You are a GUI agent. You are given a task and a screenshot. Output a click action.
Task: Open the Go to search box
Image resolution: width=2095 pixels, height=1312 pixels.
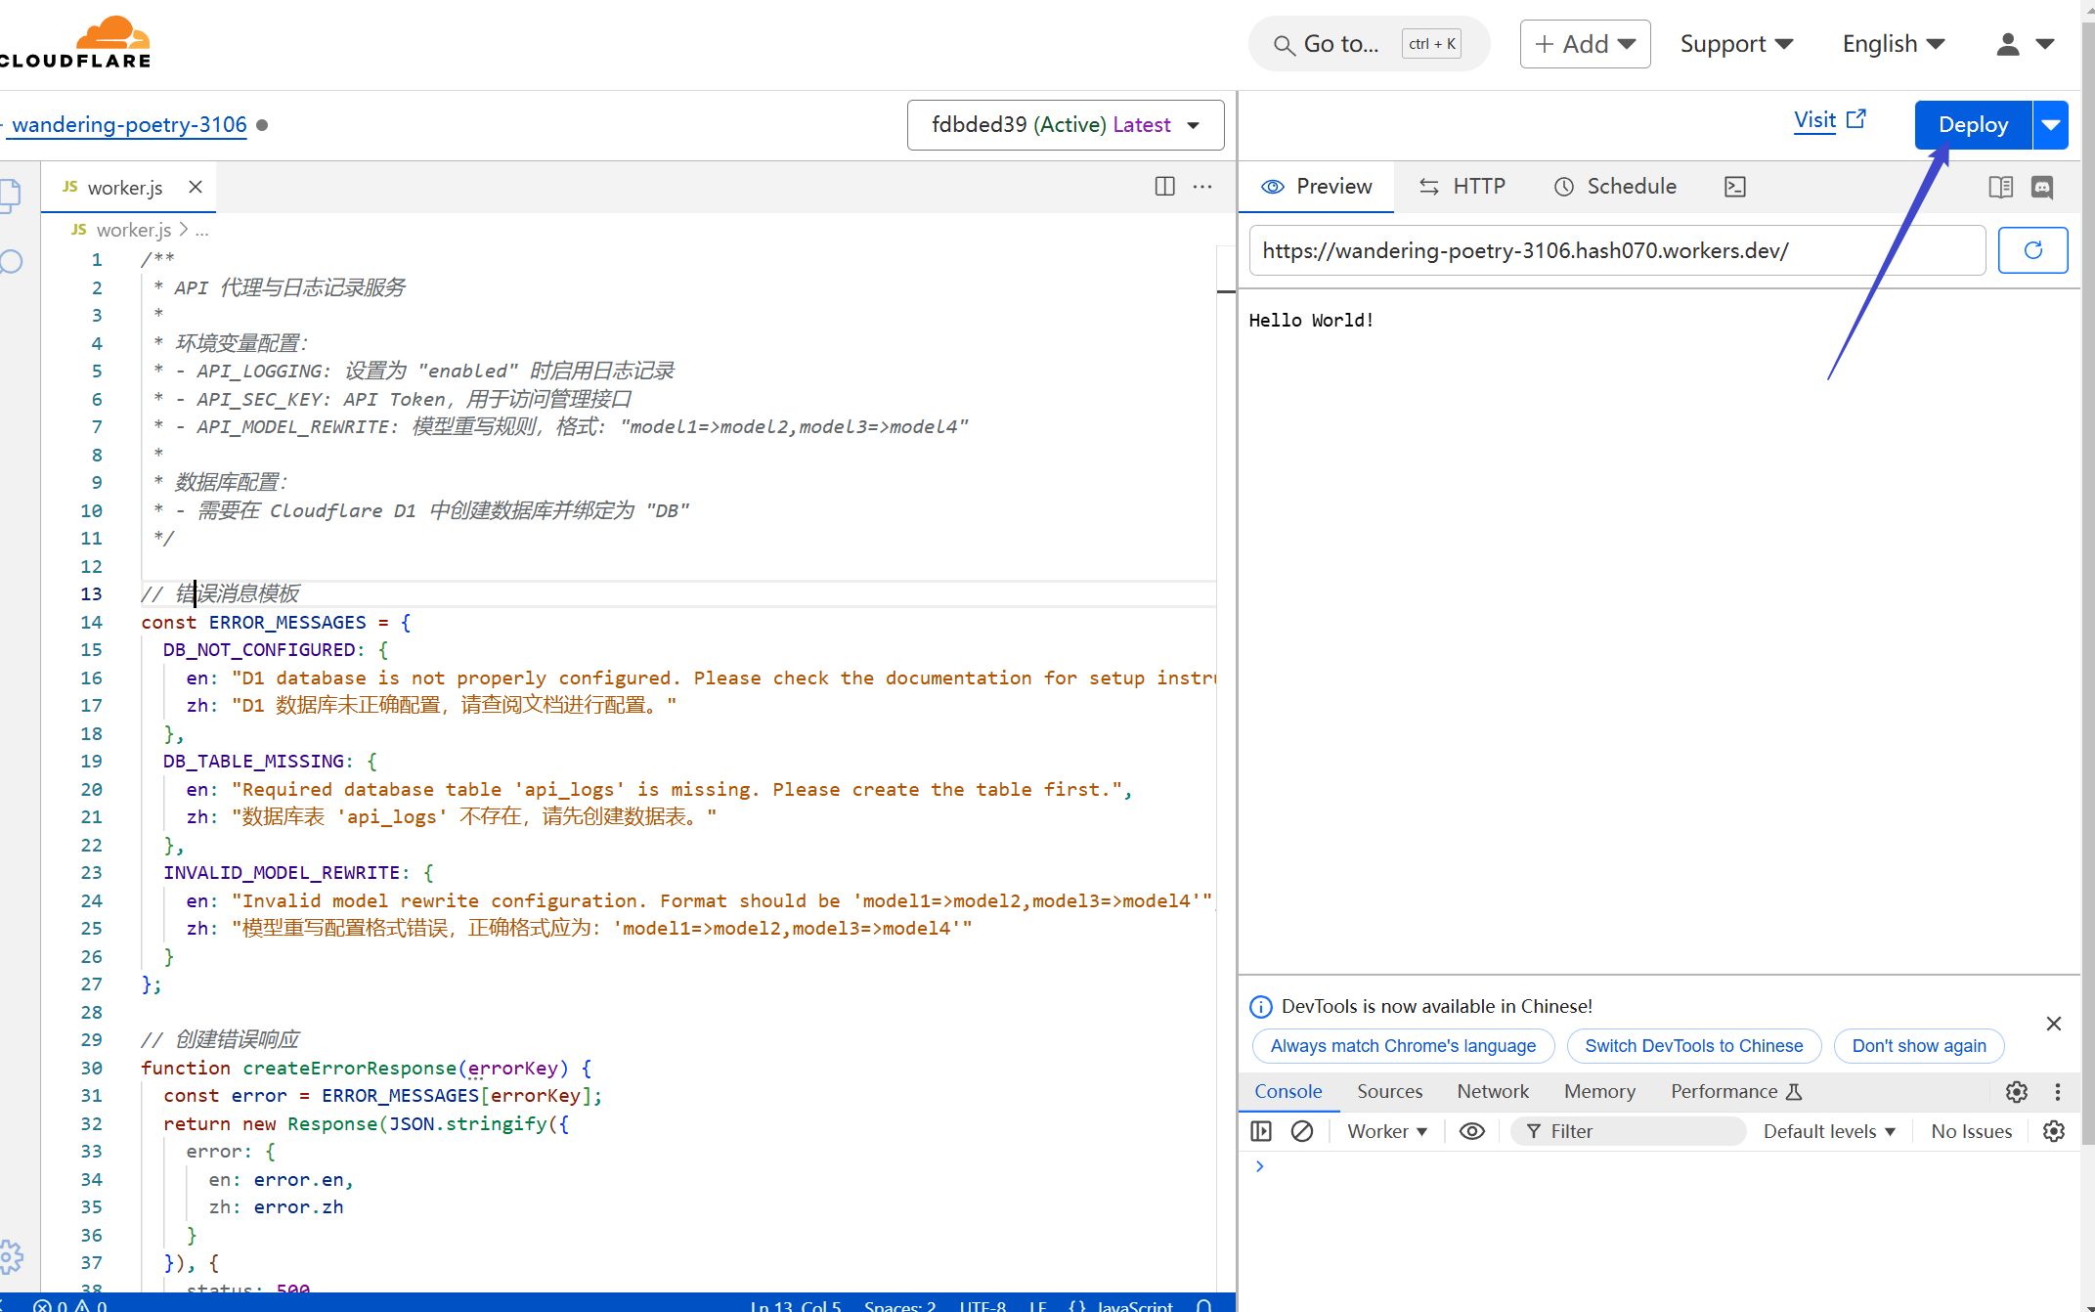1369,44
